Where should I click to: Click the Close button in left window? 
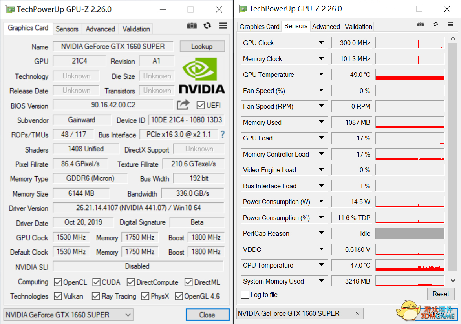coord(207,315)
